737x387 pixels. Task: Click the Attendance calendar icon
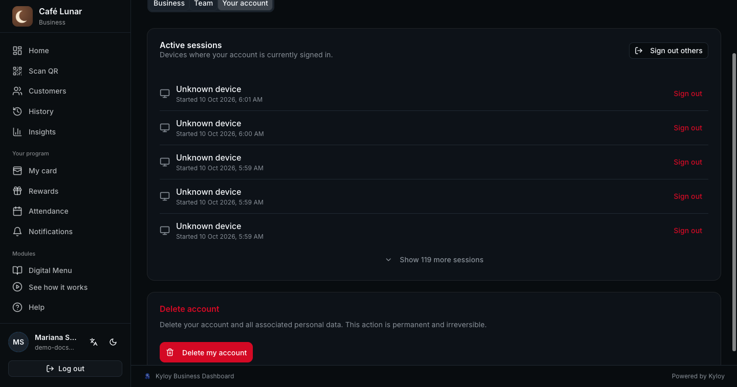17,211
